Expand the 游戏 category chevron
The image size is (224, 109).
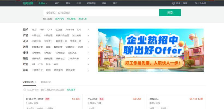tap(88, 70)
